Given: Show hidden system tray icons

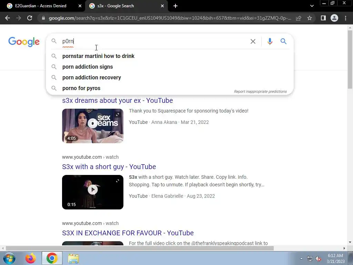Looking at the screenshot, I should tap(301, 258).
